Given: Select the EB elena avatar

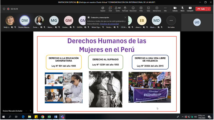Looking at the screenshot, I should tap(142, 20).
